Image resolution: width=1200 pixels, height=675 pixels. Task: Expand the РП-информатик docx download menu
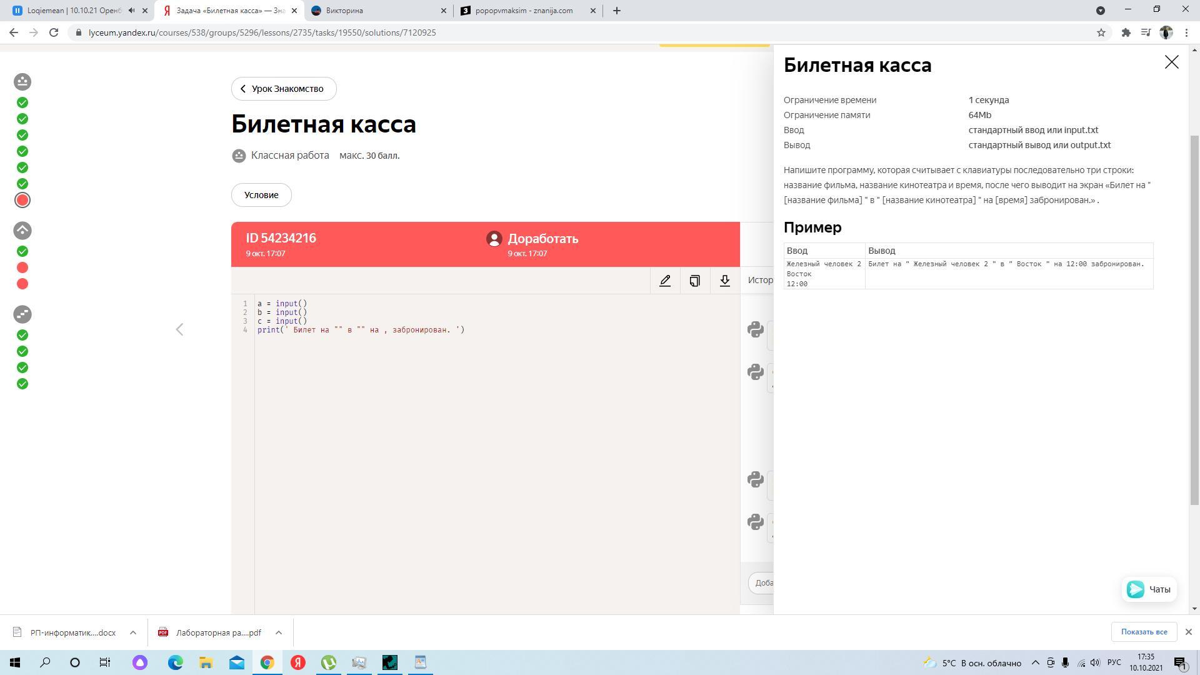(x=133, y=632)
